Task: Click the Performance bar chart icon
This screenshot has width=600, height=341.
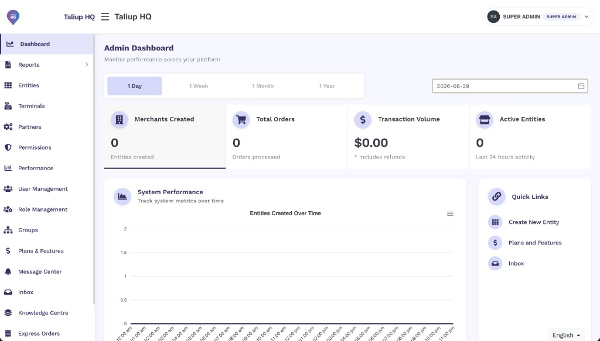Action: tap(8, 168)
